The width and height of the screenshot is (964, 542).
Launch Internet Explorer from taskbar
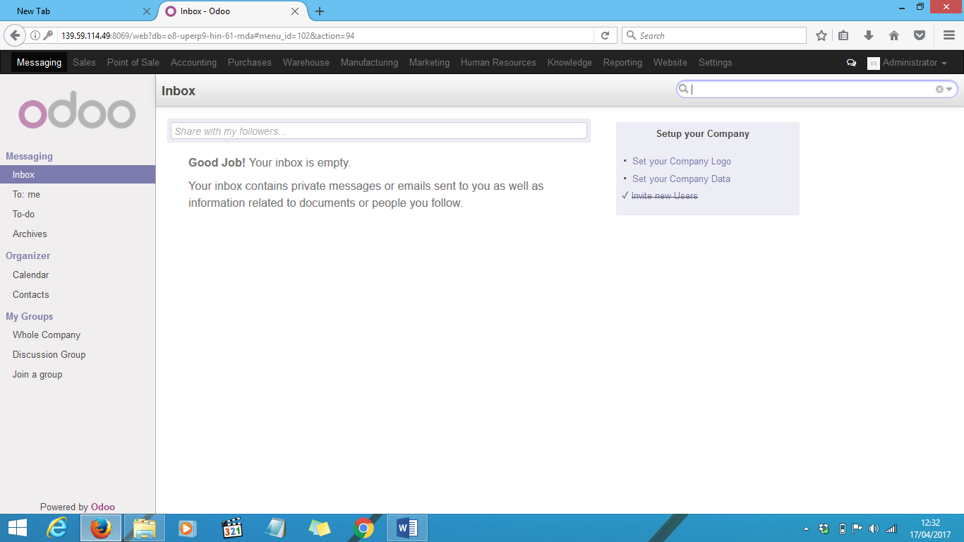tap(57, 528)
